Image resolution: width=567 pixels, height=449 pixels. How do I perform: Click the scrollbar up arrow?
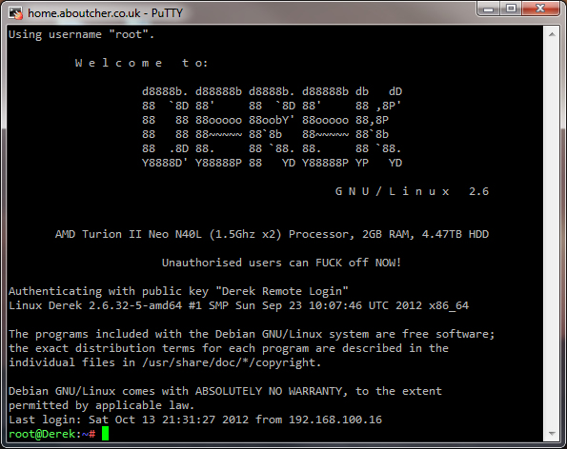[552, 34]
